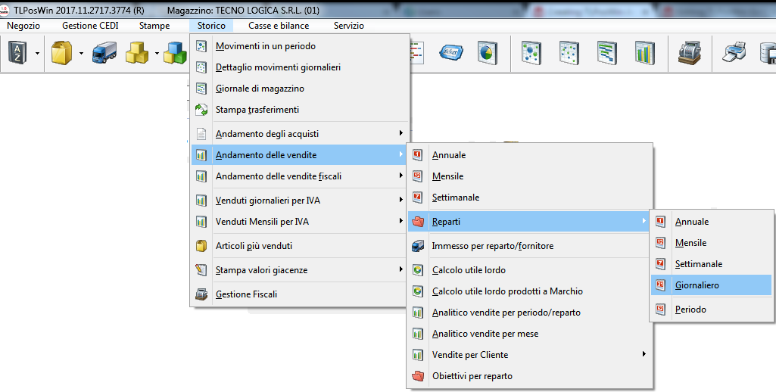The image size is (776, 392).
Task: Click Calcolo utile lordo menu item
Action: [x=469, y=270]
